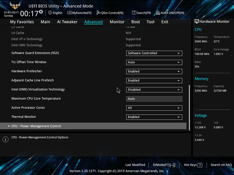Click the settings gear beside the clock
Screen dimensions: 234x175
click(41, 12)
